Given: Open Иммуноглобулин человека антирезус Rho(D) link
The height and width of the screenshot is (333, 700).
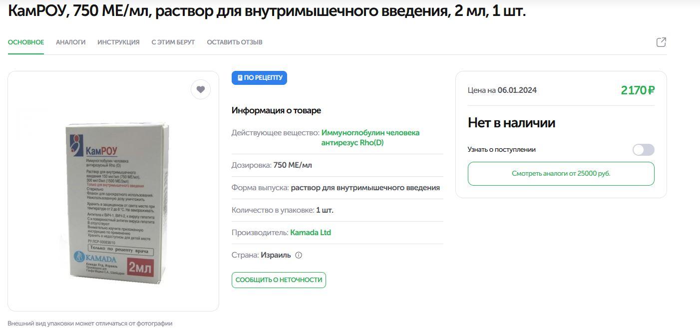Looking at the screenshot, I should pyautogui.click(x=370, y=138).
